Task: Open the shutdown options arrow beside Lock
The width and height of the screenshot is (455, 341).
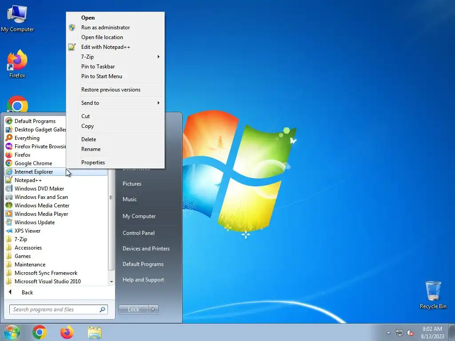Action: tap(153, 309)
